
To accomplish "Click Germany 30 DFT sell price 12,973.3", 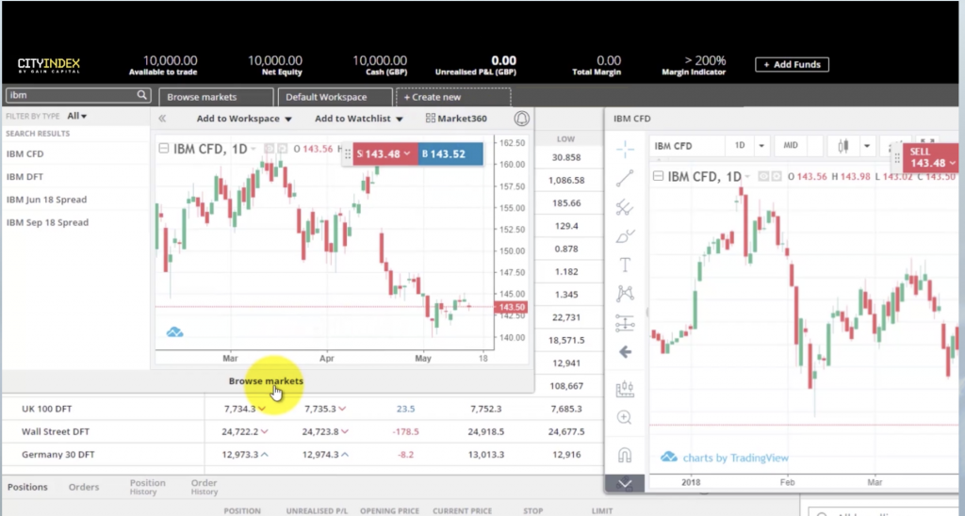I will [x=239, y=454].
